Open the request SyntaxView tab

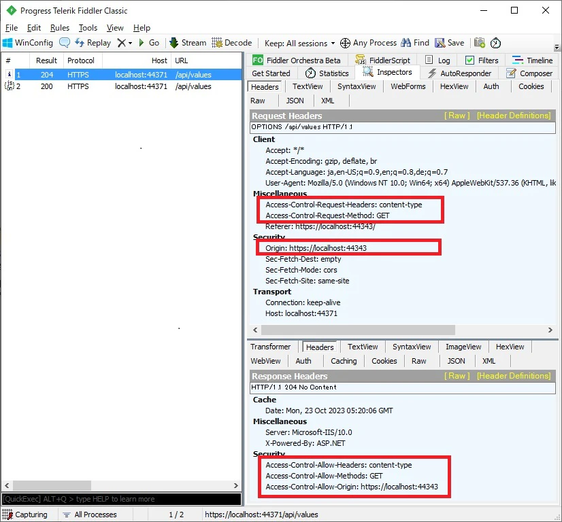point(357,86)
